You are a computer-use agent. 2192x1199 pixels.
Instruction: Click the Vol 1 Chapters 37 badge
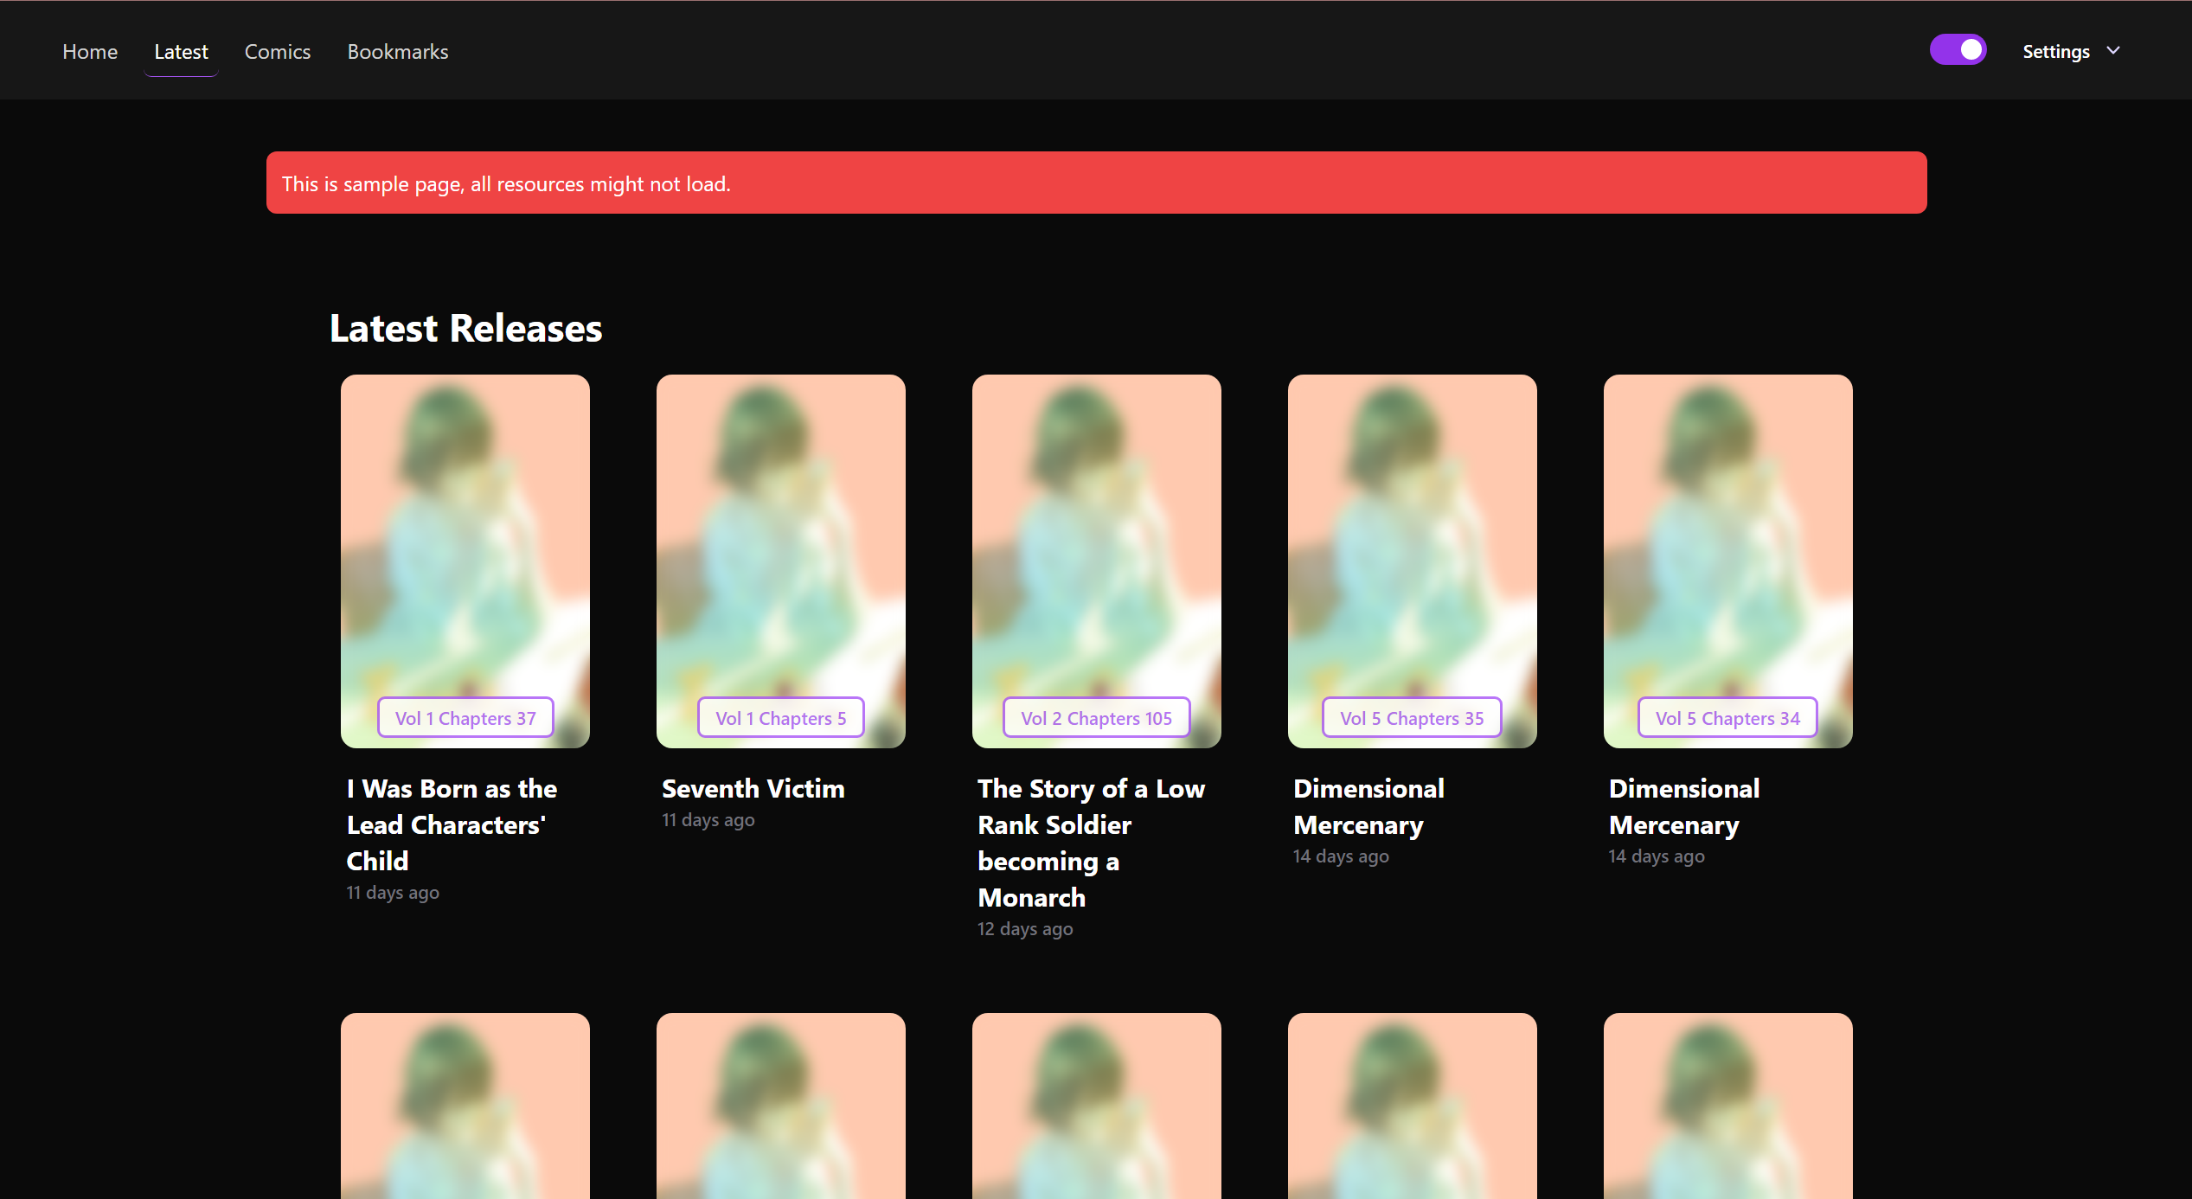coord(465,718)
